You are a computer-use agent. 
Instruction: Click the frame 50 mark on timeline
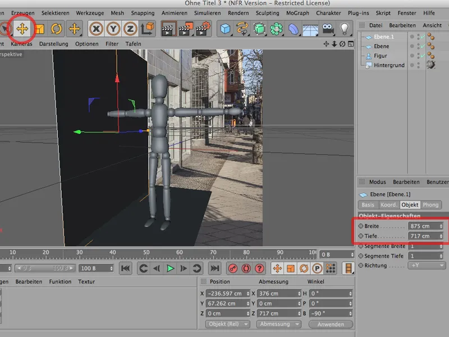tap(146, 252)
